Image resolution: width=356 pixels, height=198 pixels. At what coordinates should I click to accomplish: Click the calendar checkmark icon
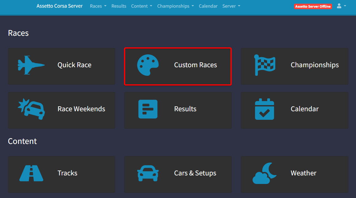pyautogui.click(x=265, y=109)
